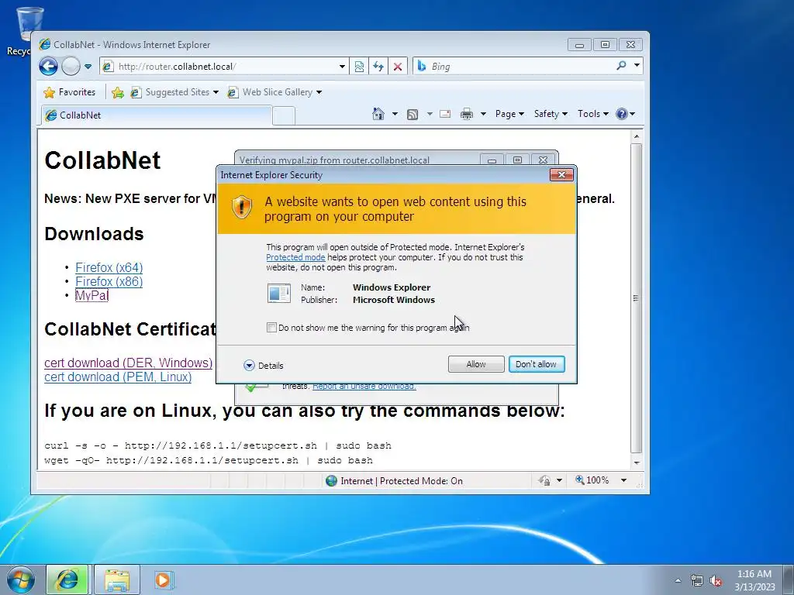Image resolution: width=794 pixels, height=595 pixels.
Task: Click the Read Mail icon
Action: [x=445, y=114]
